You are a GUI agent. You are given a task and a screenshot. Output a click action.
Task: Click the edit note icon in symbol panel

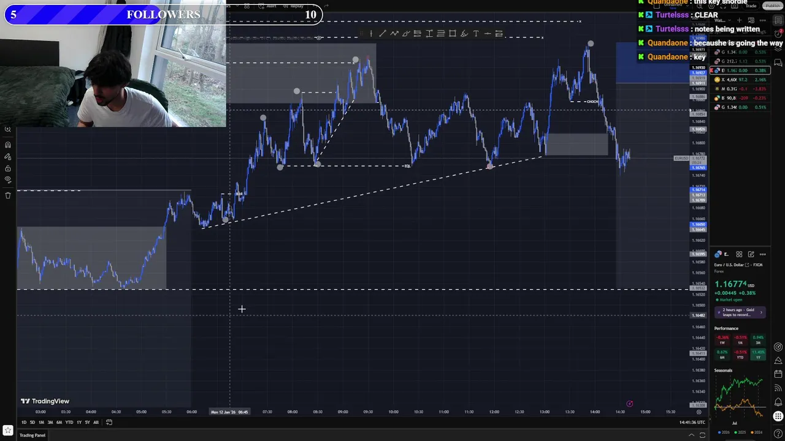(x=751, y=254)
